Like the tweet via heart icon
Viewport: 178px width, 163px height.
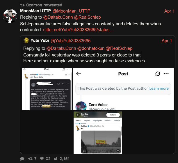tap(42, 159)
